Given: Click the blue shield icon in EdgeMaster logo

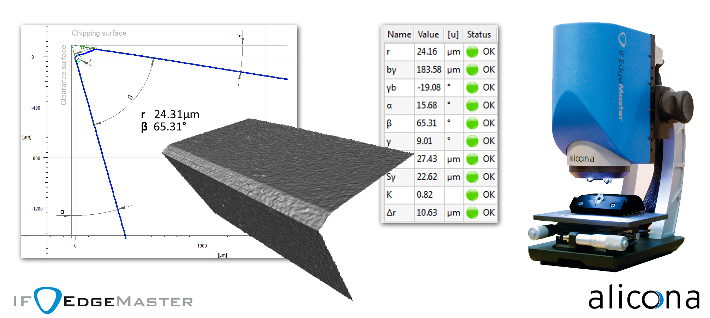Looking at the screenshot, I should click(47, 300).
